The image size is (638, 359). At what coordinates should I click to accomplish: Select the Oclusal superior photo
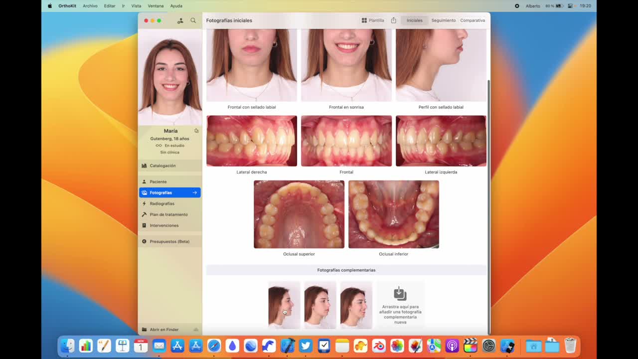click(x=299, y=214)
